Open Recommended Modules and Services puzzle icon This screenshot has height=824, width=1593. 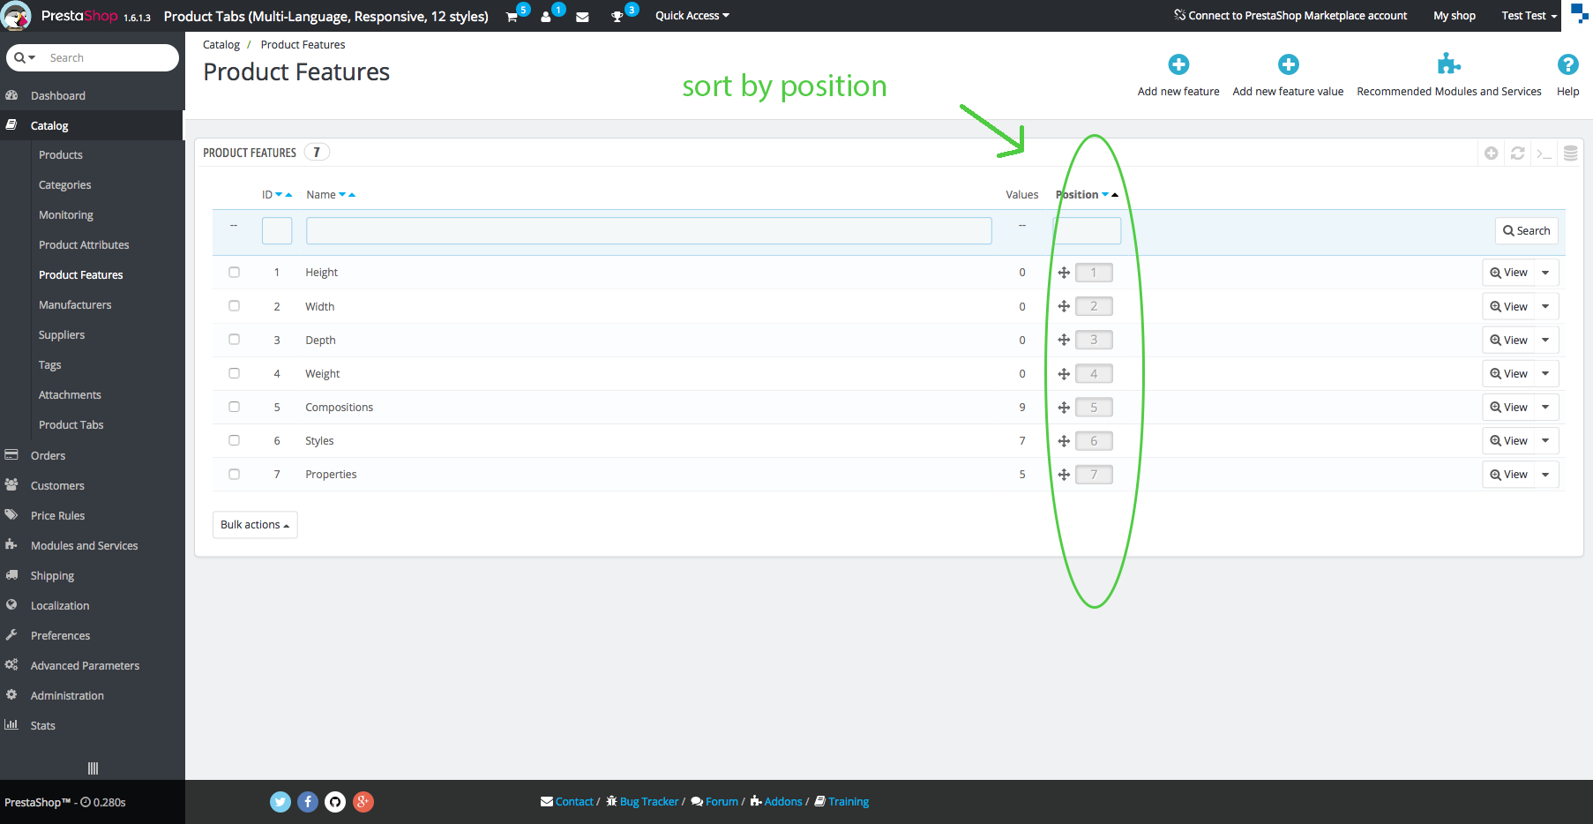[x=1448, y=64]
